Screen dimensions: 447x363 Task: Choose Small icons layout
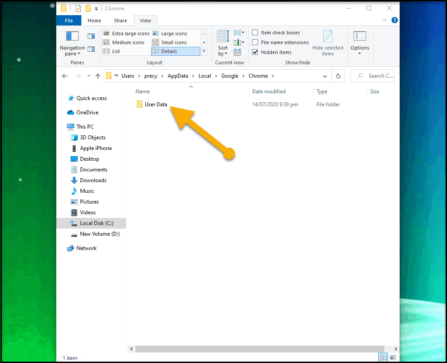pos(169,42)
